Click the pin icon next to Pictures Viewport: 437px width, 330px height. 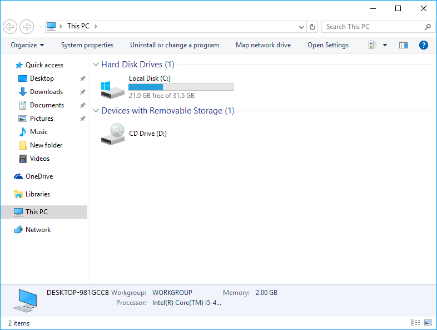(82, 119)
